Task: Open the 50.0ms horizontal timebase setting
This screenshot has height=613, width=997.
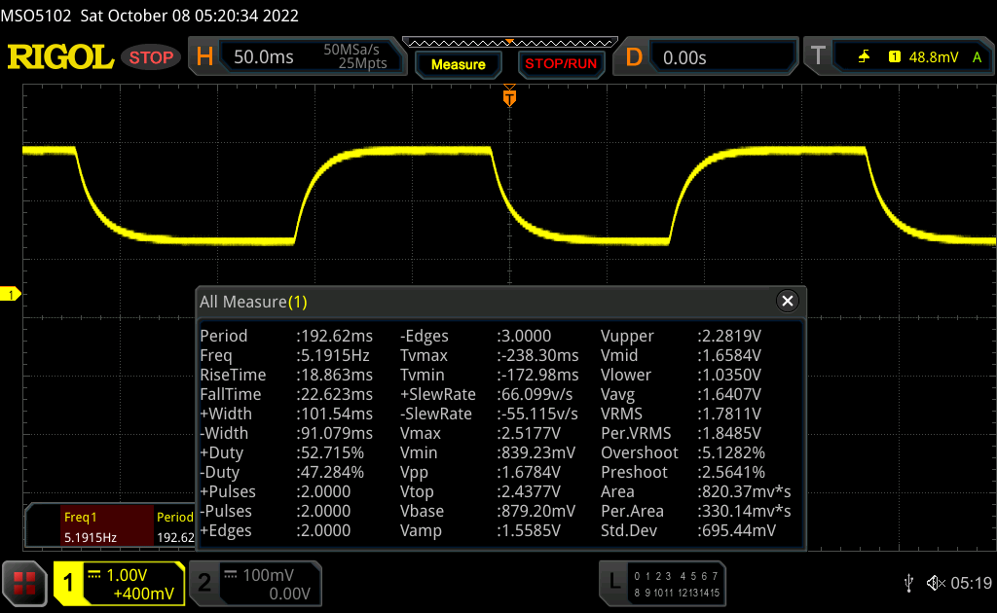Action: pos(264,57)
